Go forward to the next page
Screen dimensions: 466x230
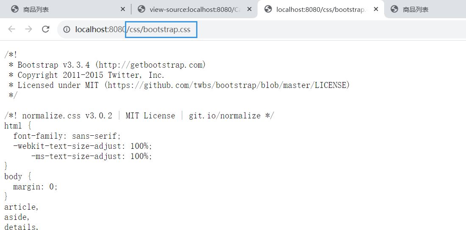tap(28, 29)
